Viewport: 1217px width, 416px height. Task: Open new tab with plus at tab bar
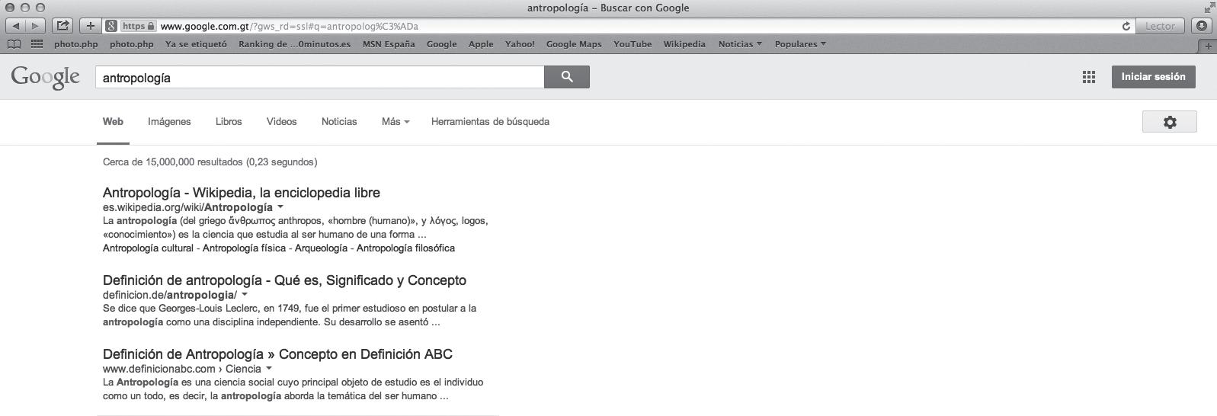(1209, 46)
